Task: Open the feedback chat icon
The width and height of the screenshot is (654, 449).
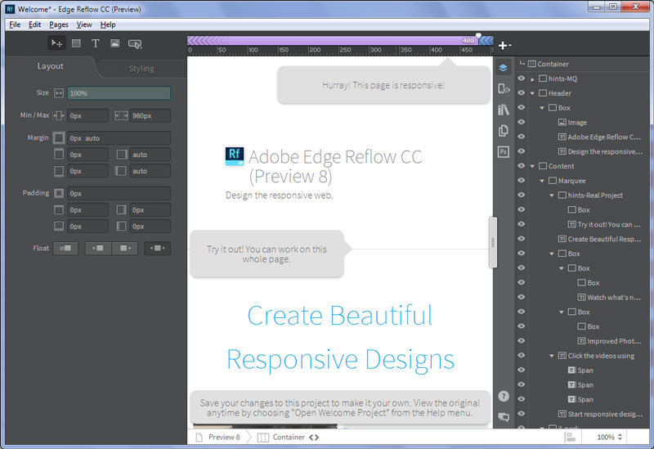Action: pyautogui.click(x=504, y=417)
